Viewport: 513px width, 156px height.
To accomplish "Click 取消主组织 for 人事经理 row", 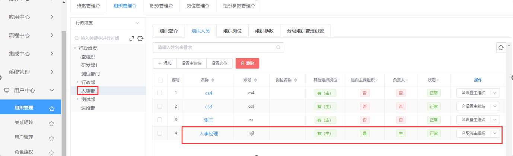I will click(x=474, y=133).
